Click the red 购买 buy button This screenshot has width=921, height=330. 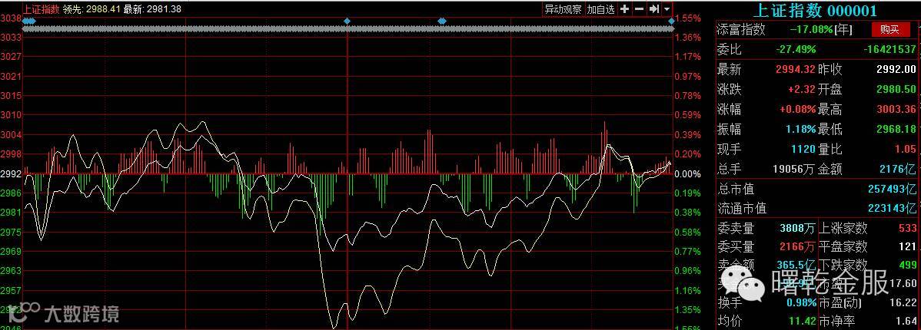pos(890,29)
